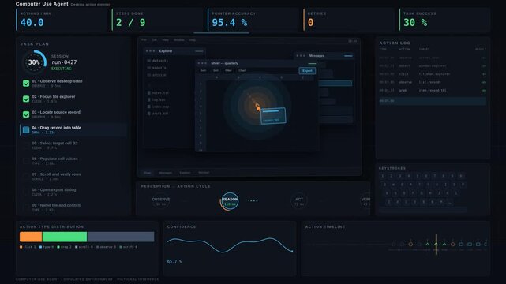Click the Filter button in Sheet toolbar

coord(228,70)
